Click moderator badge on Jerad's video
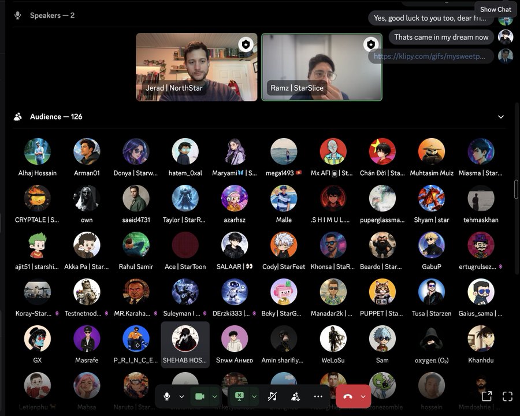The width and height of the screenshot is (520, 416). click(246, 44)
